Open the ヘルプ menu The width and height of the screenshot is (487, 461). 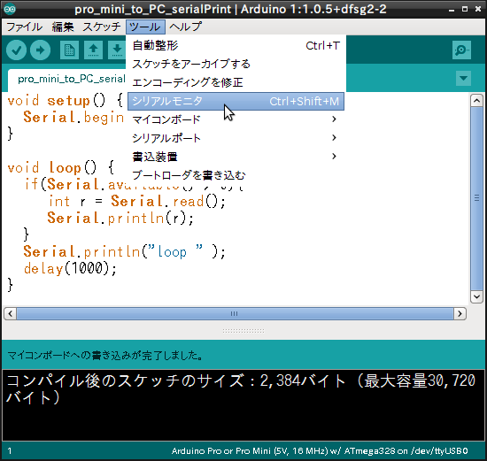click(x=185, y=27)
